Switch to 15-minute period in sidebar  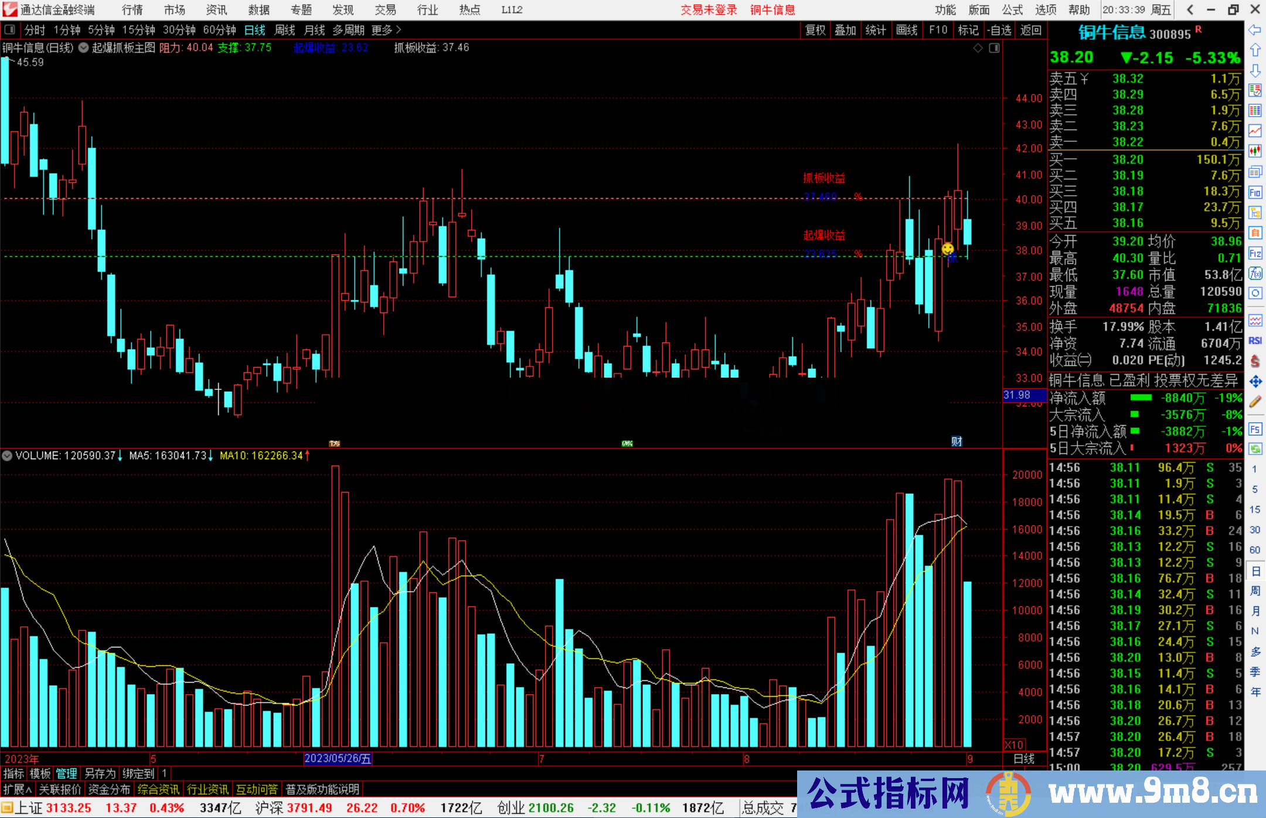tap(1255, 510)
